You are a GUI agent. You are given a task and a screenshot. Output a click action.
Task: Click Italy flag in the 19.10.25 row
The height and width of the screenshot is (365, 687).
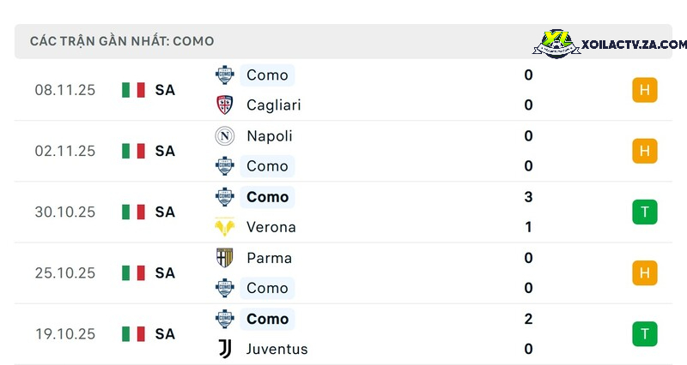click(x=133, y=334)
